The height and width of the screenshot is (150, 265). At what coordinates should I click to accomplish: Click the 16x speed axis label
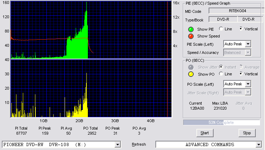coord(176,3)
